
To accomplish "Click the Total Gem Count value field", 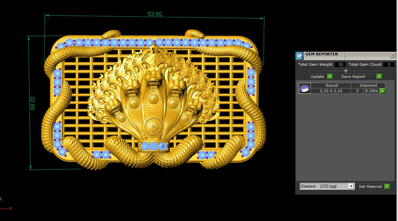I will click(389, 65).
